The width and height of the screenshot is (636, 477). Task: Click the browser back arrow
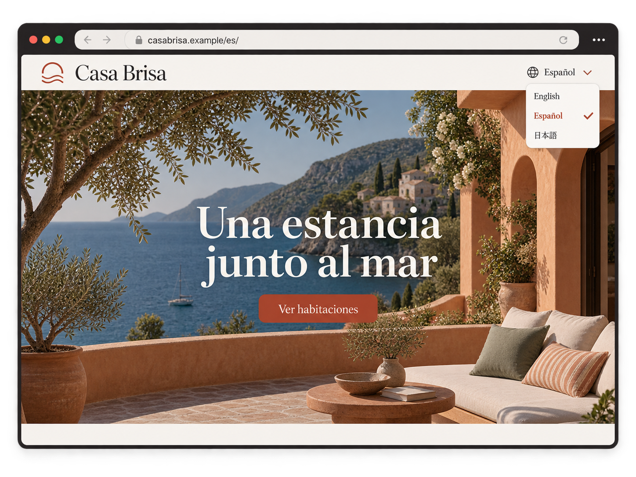coord(87,40)
